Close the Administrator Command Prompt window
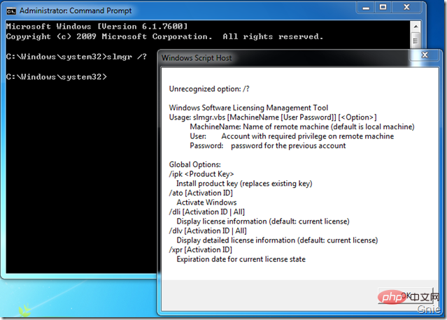 coord(406,8)
